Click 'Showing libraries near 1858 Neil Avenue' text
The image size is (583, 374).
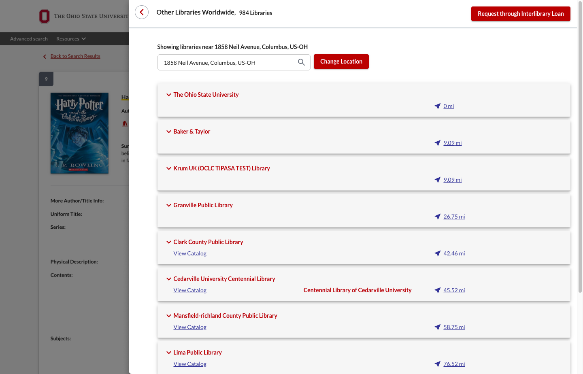coord(232,47)
